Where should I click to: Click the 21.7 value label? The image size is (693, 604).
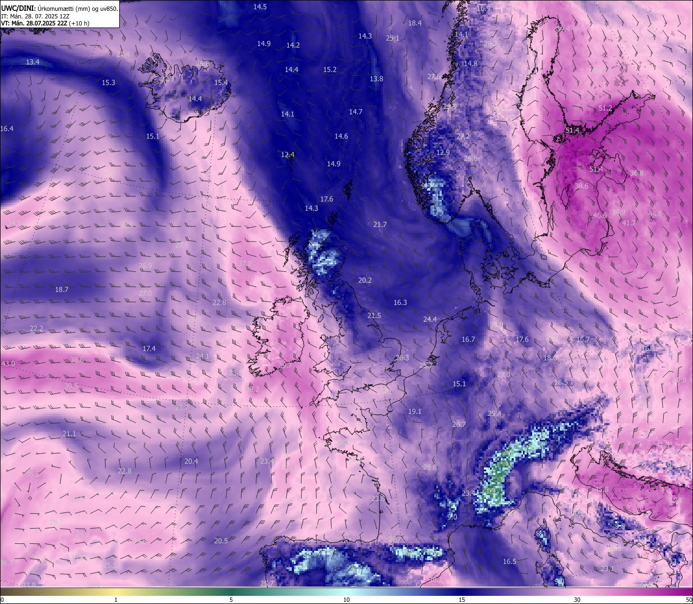(380, 225)
